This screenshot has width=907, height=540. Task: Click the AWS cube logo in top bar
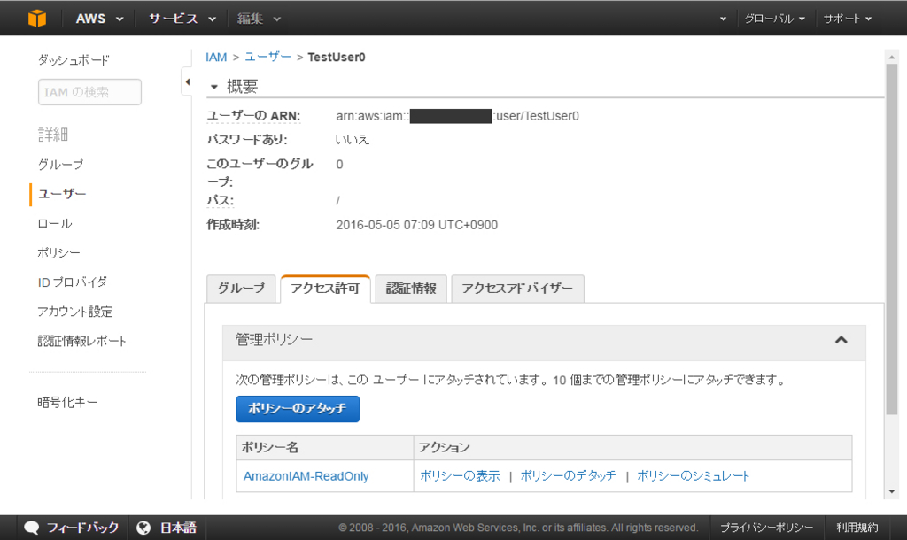35,18
